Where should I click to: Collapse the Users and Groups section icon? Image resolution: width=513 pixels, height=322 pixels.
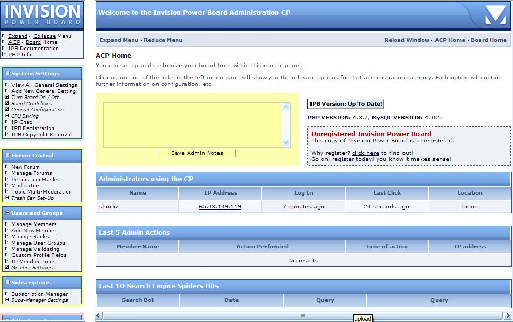tap(8, 213)
